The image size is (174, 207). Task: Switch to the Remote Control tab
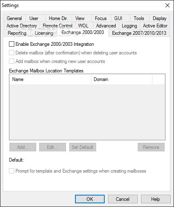pos(57,26)
